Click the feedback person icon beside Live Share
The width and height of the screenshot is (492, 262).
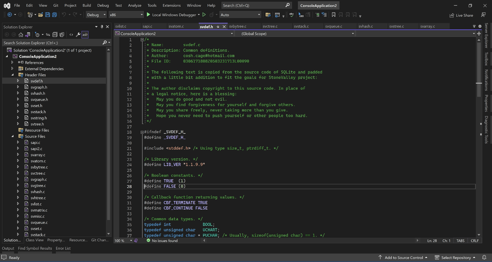point(483,15)
